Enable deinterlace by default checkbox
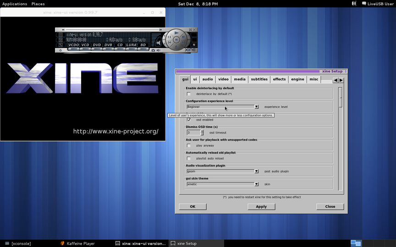This screenshot has width=396, height=247. pyautogui.click(x=188, y=94)
